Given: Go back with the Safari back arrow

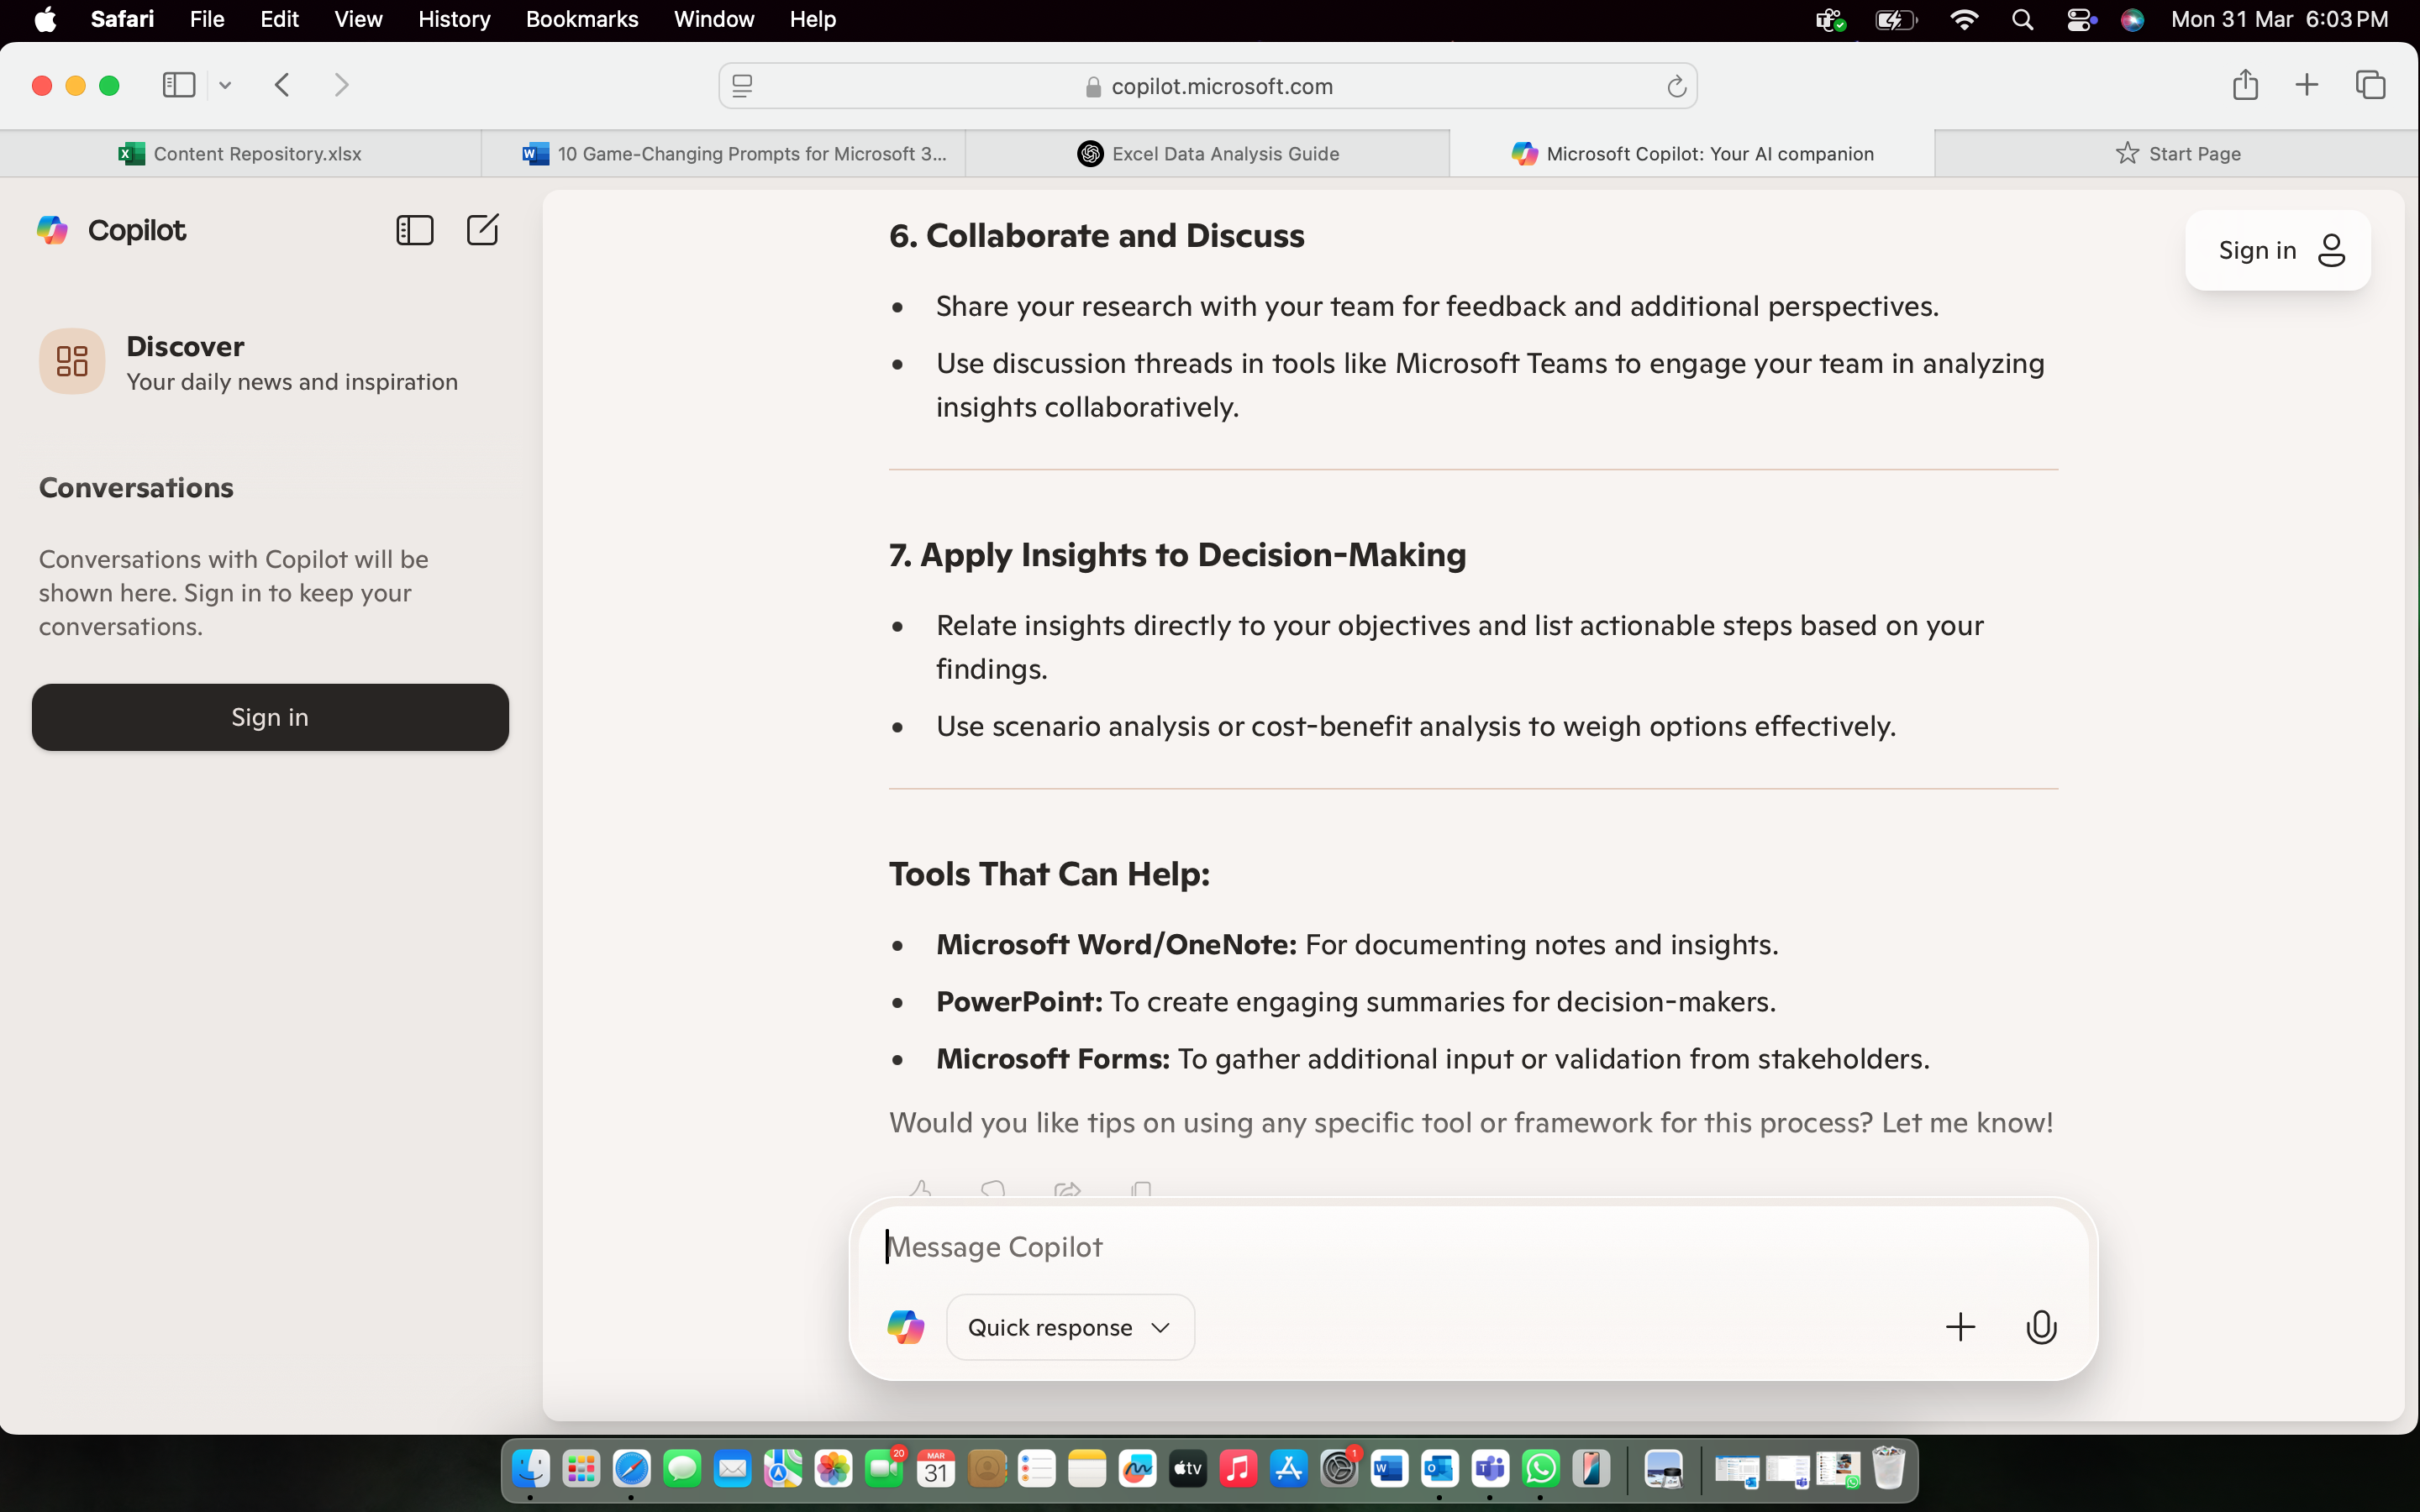Looking at the screenshot, I should pyautogui.click(x=282, y=85).
